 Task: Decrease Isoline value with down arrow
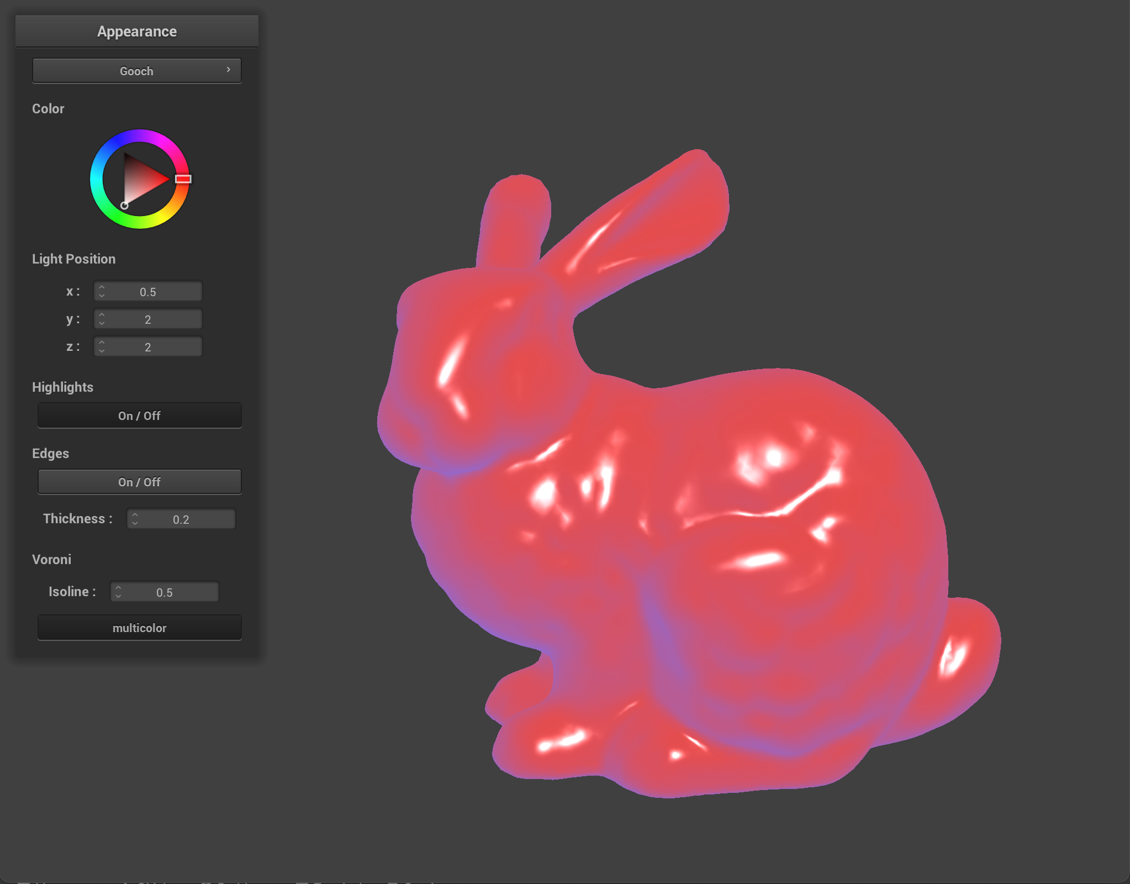[x=118, y=596]
